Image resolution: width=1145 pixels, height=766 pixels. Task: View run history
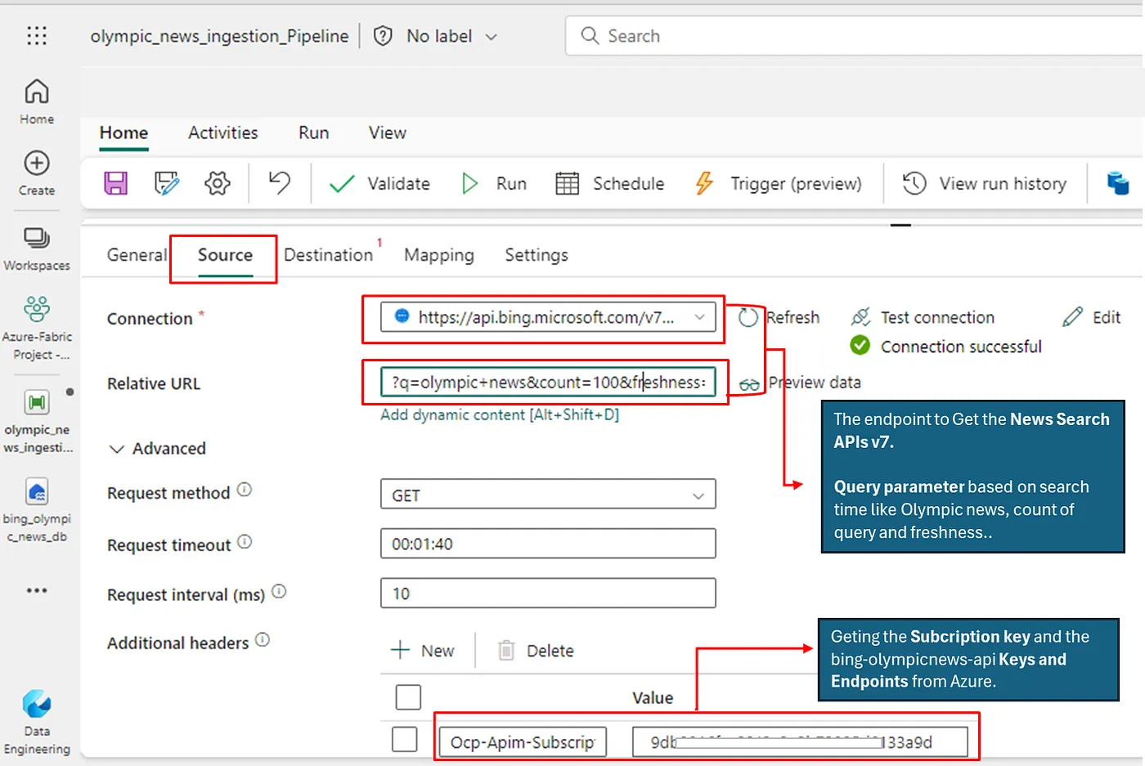985,183
